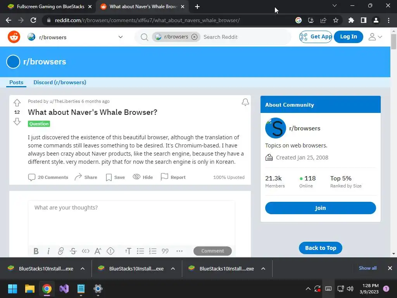Open the Discord (r/browsers) tab

coord(60,82)
